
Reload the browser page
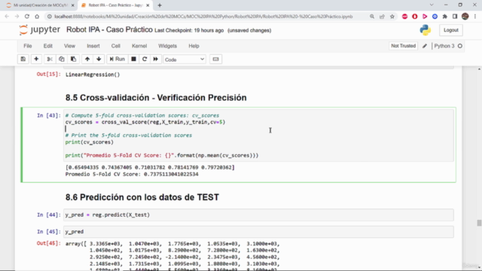coord(27,17)
